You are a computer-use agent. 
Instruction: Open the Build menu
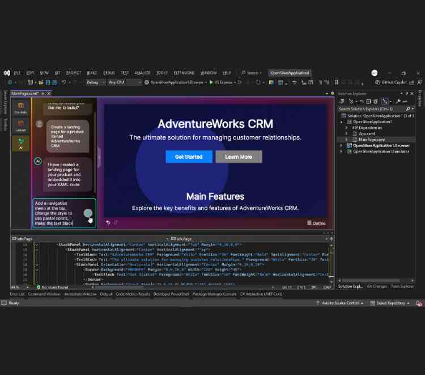click(x=92, y=73)
